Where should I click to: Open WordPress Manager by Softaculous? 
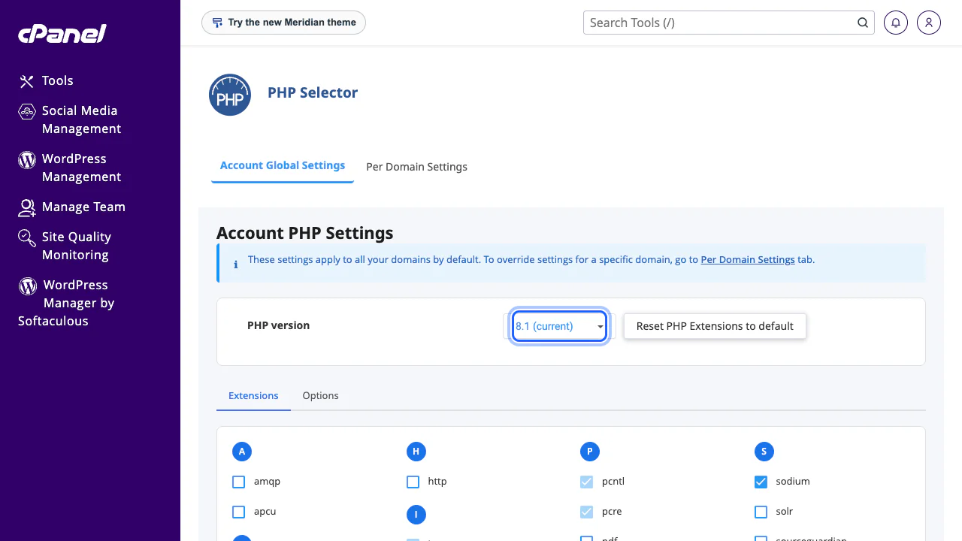click(x=66, y=303)
